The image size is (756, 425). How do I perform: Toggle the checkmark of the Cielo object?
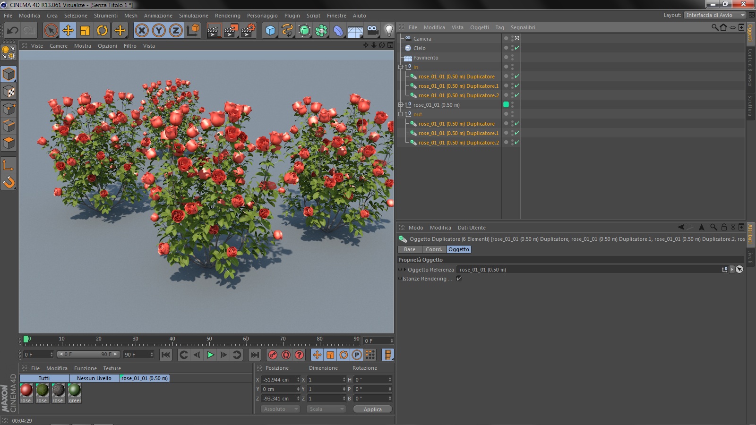(517, 48)
